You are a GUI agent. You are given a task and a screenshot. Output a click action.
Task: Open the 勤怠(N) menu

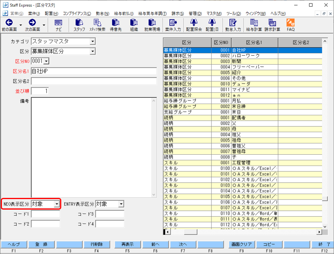pyautogui.click(x=103, y=13)
